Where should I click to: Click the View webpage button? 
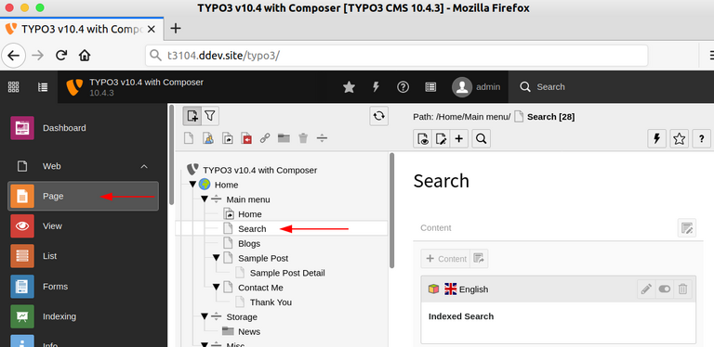[x=423, y=139]
